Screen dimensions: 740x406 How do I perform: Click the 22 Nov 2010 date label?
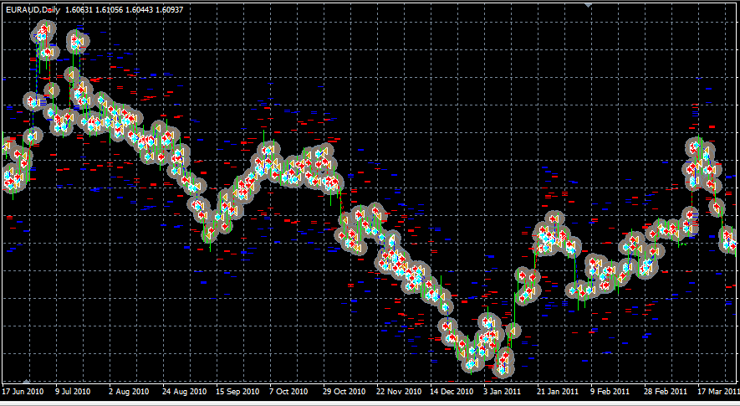click(x=399, y=391)
